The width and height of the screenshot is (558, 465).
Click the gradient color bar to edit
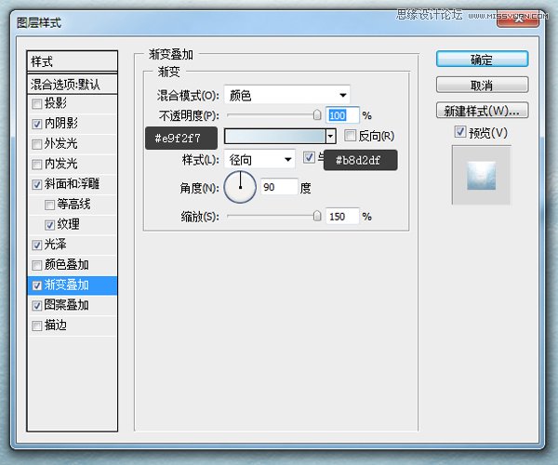pyautogui.click(x=274, y=137)
